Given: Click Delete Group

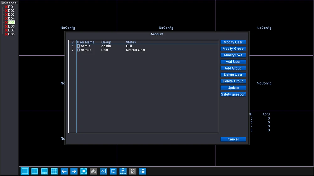Looking at the screenshot, I should coord(233,81).
